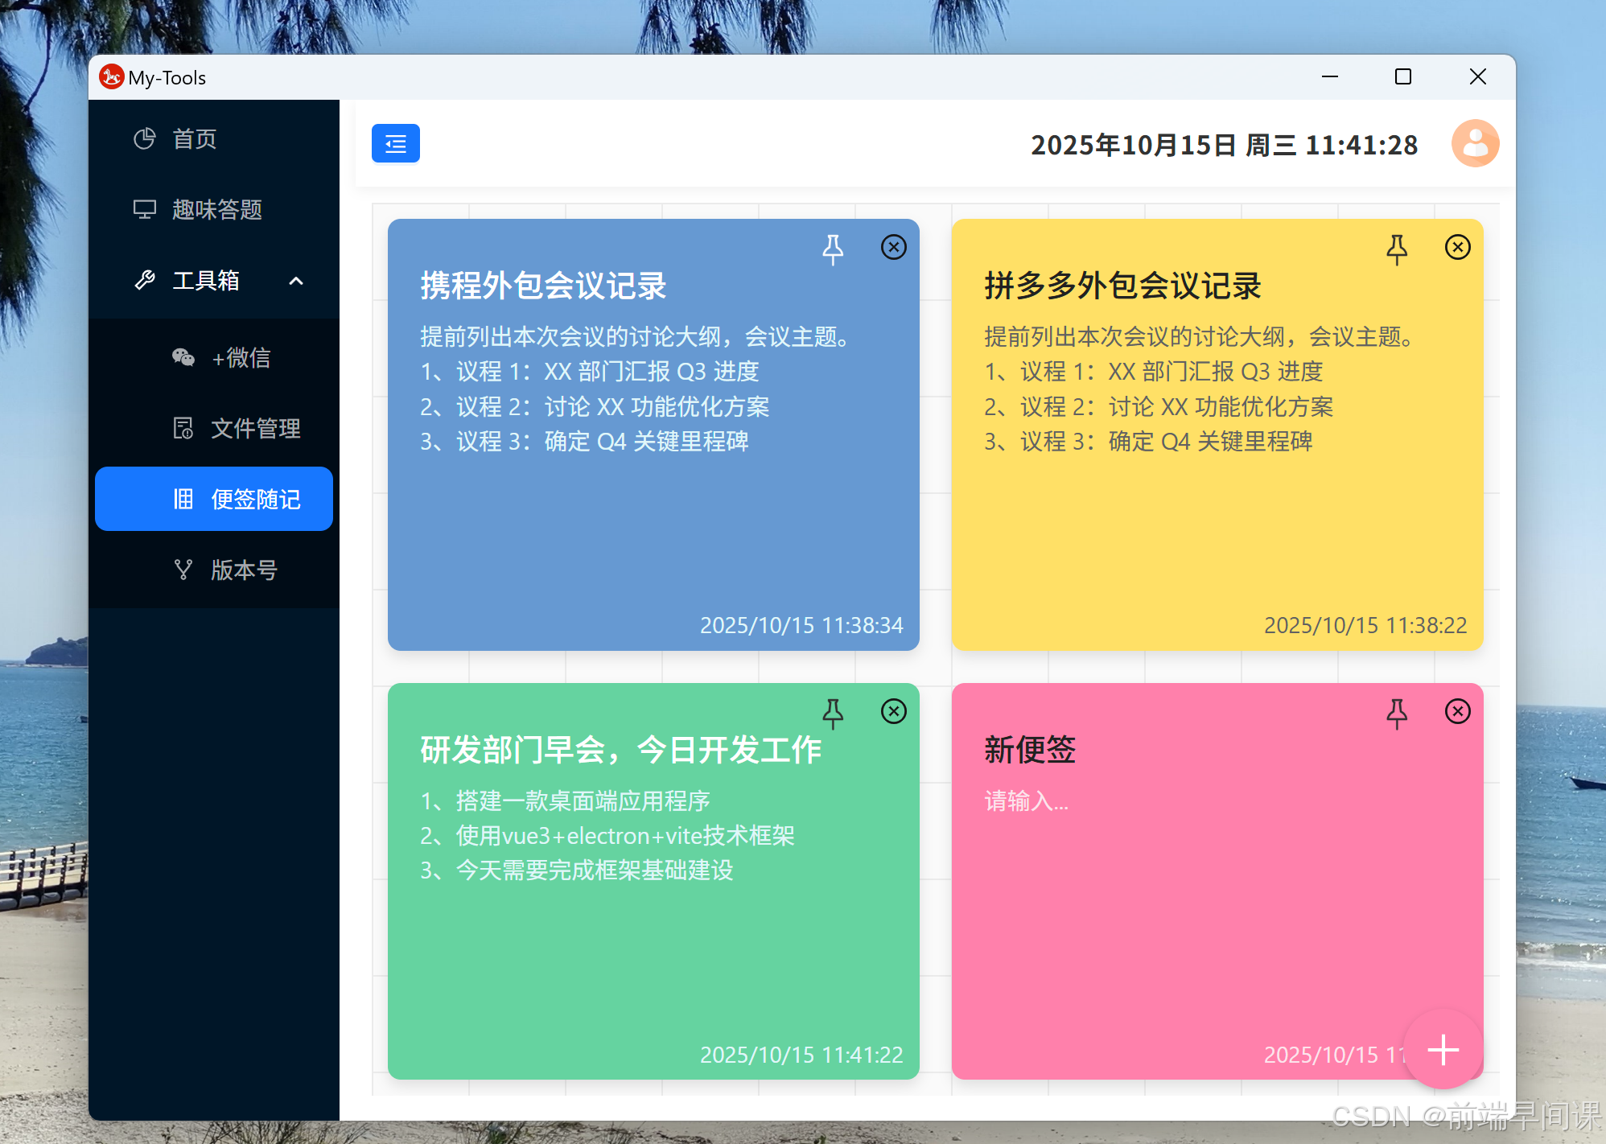The height and width of the screenshot is (1144, 1606).
Task: Delete the 携程外包会议记录 note
Action: tap(893, 247)
